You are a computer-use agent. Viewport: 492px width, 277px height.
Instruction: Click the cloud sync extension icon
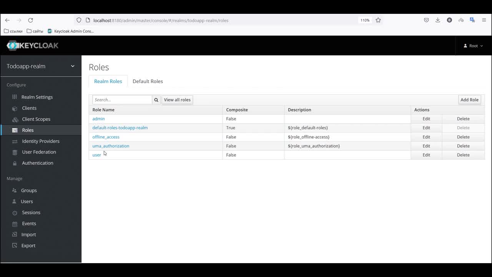point(461,20)
